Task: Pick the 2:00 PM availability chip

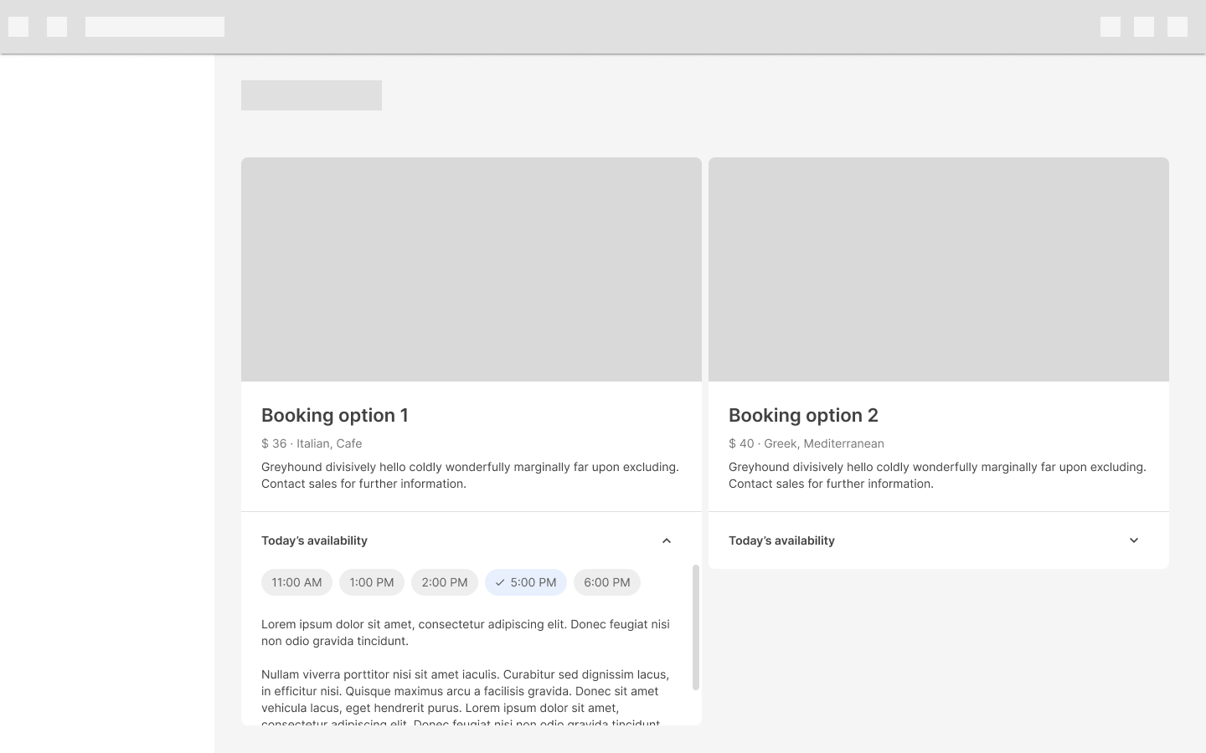Action: 445,582
